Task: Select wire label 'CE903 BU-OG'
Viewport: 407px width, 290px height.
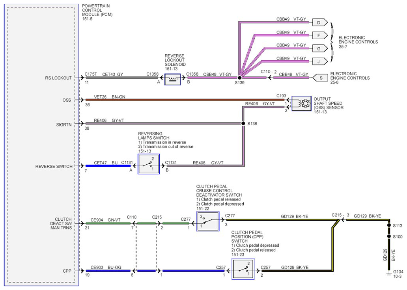Action: click(x=106, y=267)
